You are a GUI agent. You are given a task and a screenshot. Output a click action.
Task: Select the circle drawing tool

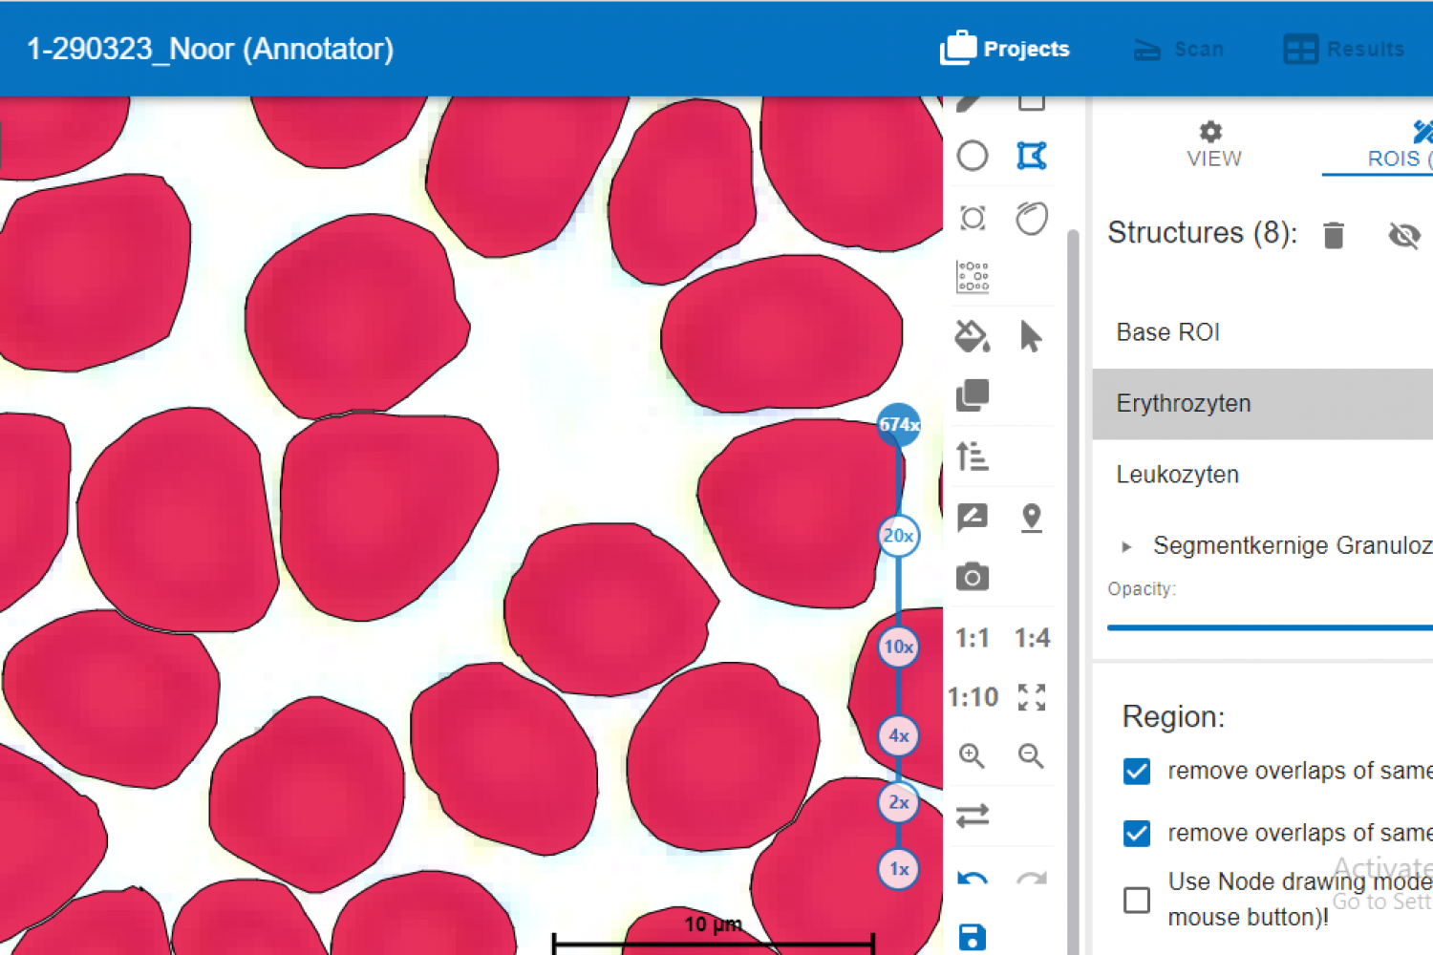click(973, 156)
